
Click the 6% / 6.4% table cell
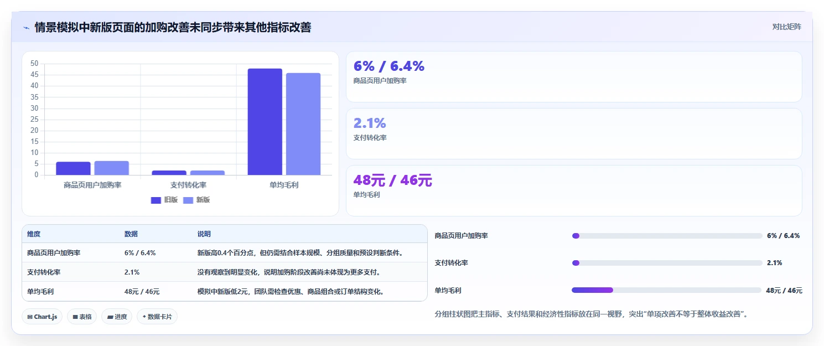140,252
